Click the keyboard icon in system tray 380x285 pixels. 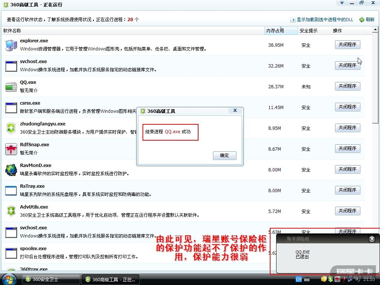[x=307, y=279]
